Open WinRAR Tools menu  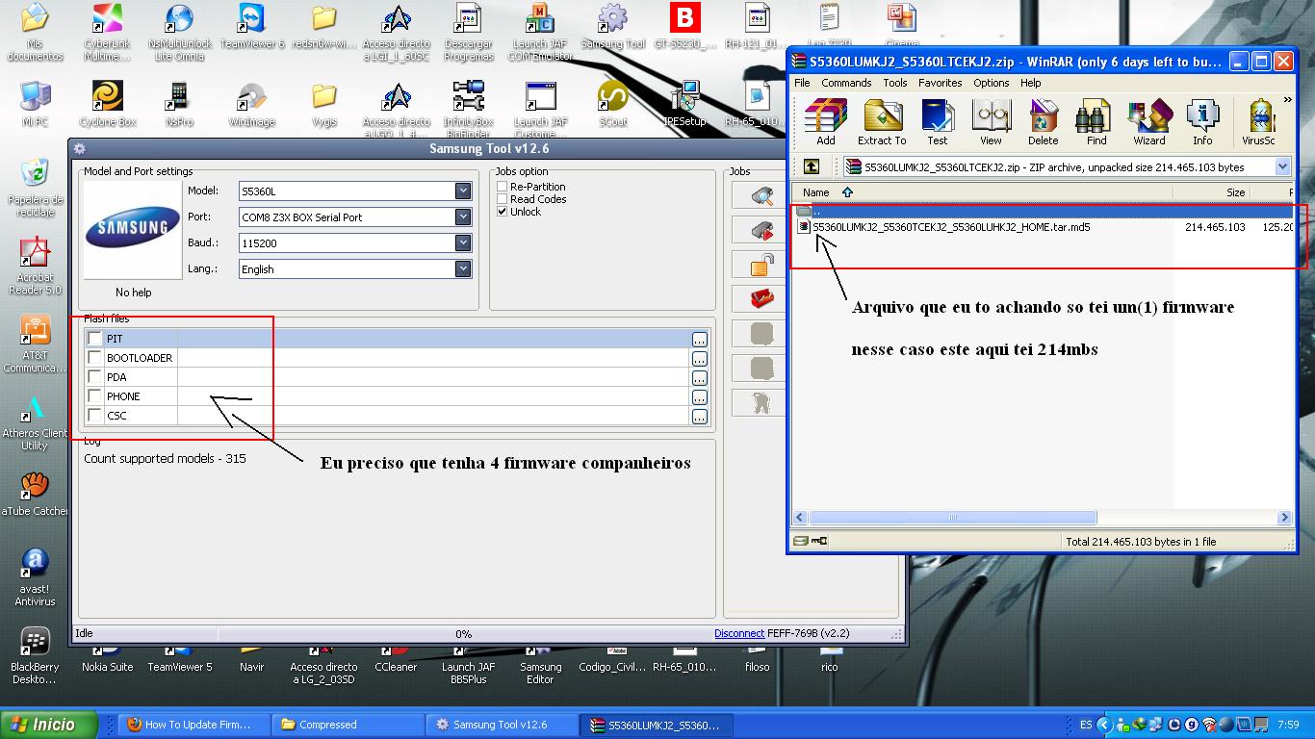pyautogui.click(x=895, y=83)
